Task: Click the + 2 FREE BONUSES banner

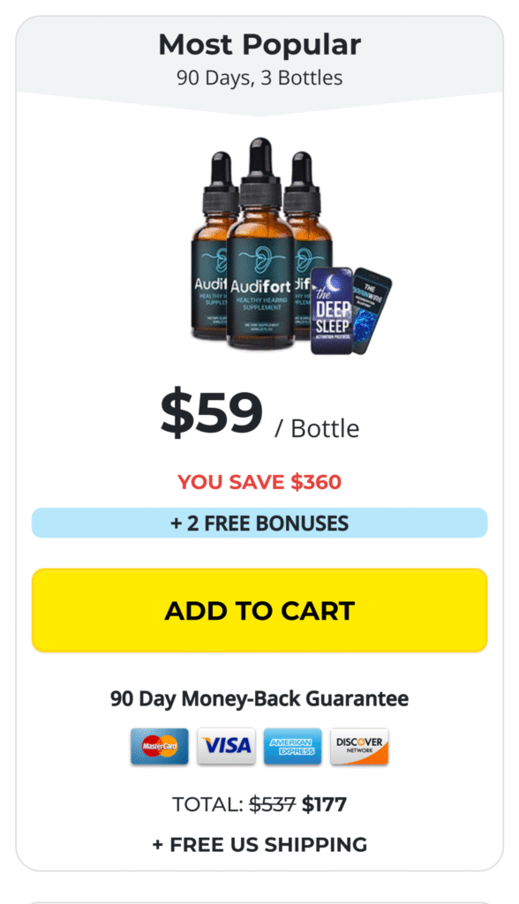Action: [259, 523]
